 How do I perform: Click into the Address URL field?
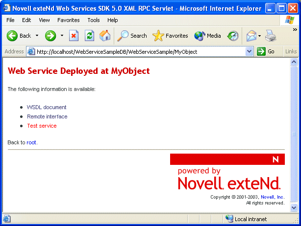click(x=140, y=52)
